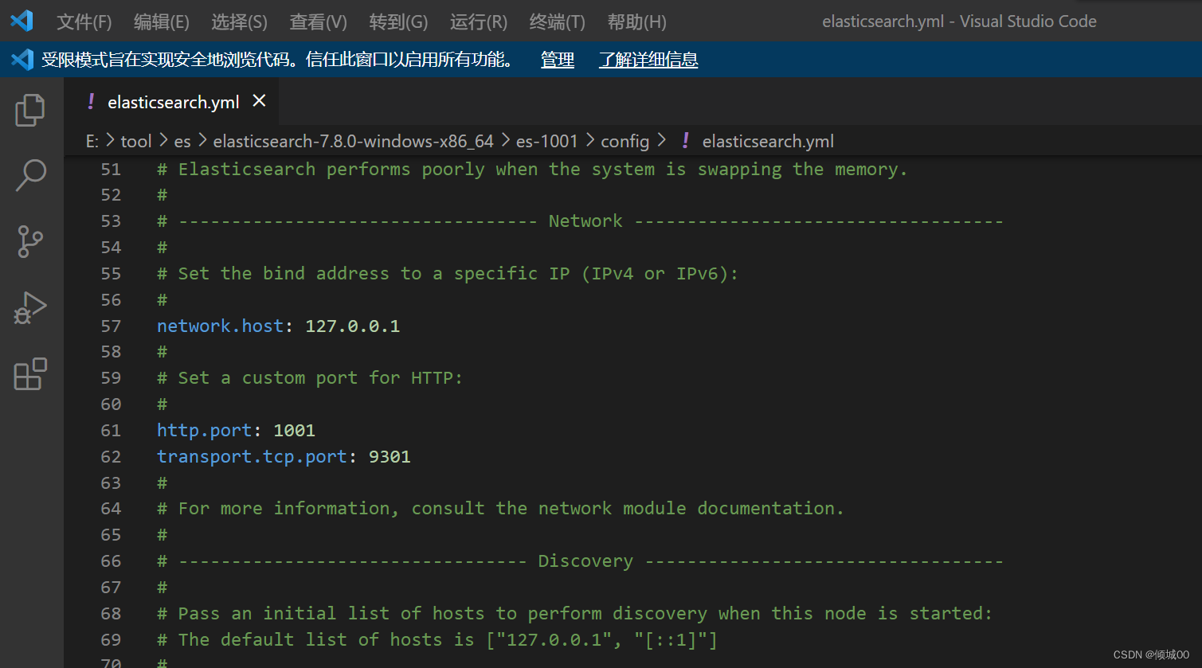1202x668 pixels.
Task: Click the 'Set the bind address' comment line
Action: point(448,274)
